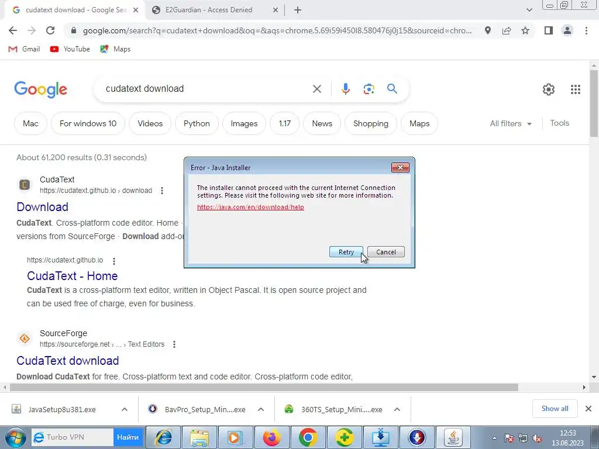Apply the Python filter chip
The width and height of the screenshot is (599, 449).
tap(197, 123)
